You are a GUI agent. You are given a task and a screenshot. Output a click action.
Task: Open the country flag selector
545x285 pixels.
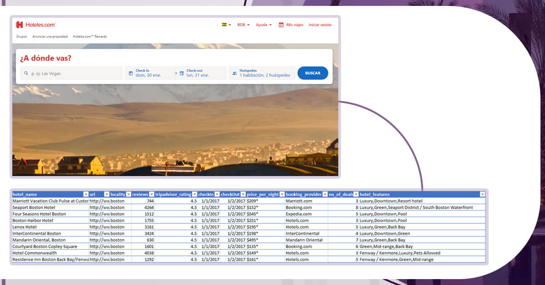point(226,25)
